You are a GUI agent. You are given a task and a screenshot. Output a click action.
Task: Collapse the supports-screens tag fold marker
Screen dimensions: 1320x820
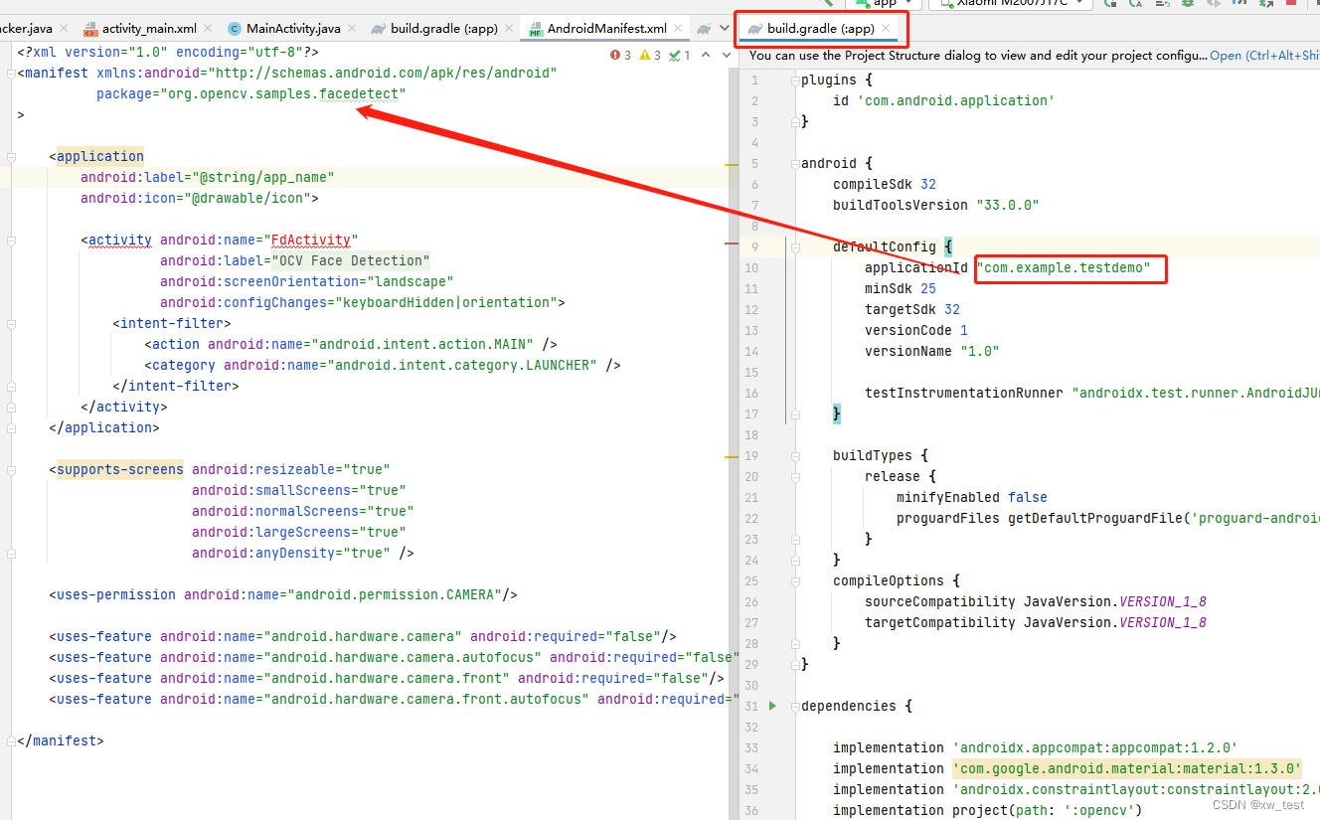(11, 469)
